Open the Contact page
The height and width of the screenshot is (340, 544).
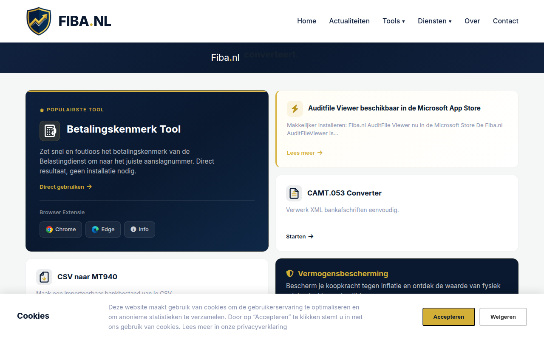point(505,21)
